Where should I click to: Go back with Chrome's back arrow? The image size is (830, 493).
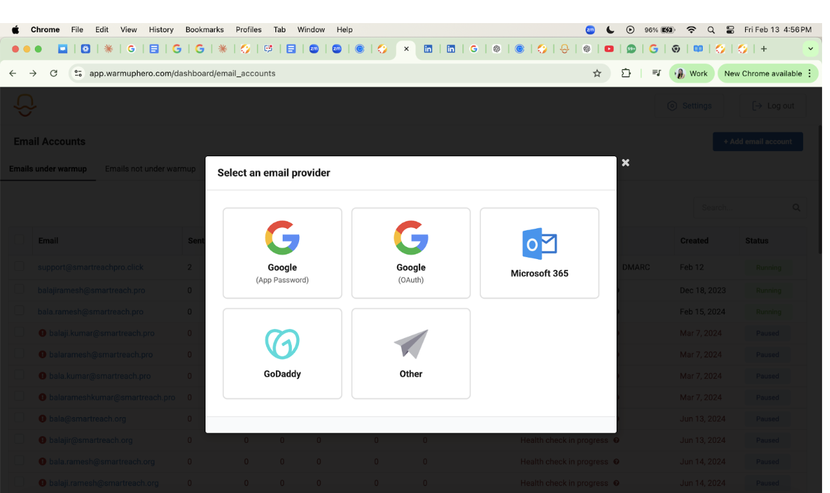(x=13, y=73)
